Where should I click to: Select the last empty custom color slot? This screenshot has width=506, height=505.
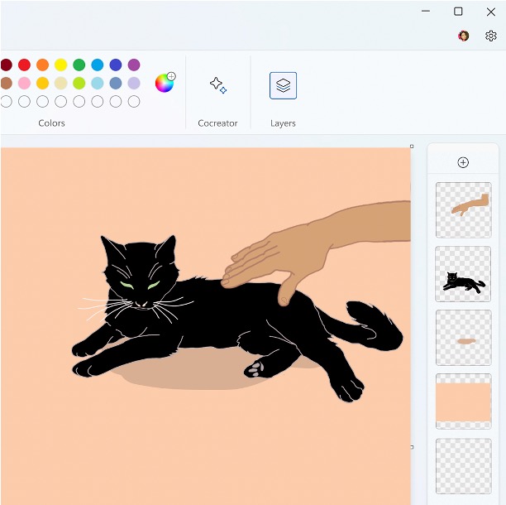tap(134, 102)
